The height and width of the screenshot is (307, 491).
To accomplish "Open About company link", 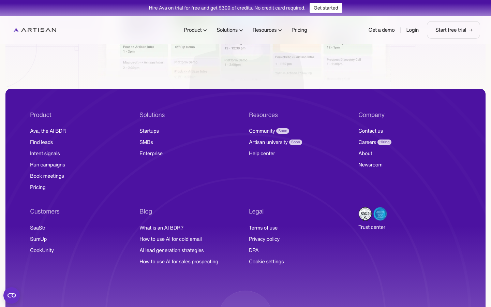I will (365, 153).
